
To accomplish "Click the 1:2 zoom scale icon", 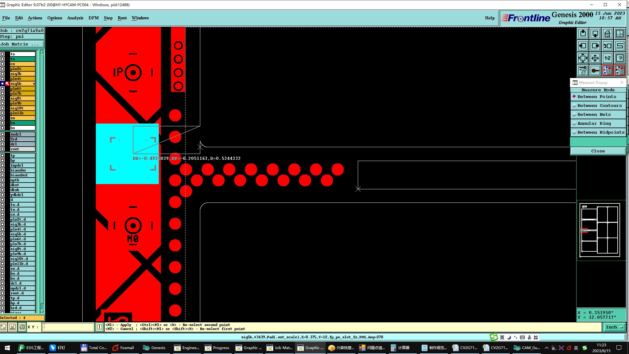I will tap(607, 58).
